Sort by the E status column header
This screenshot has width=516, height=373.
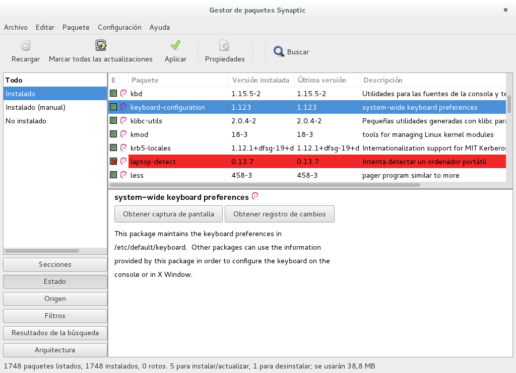[x=113, y=80]
